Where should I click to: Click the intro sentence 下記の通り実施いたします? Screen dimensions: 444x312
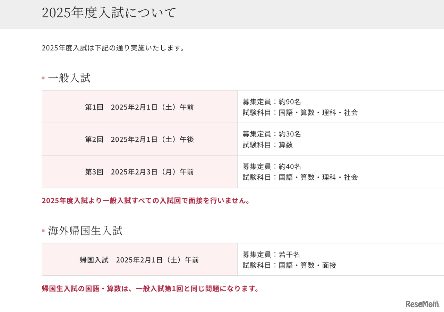point(113,48)
